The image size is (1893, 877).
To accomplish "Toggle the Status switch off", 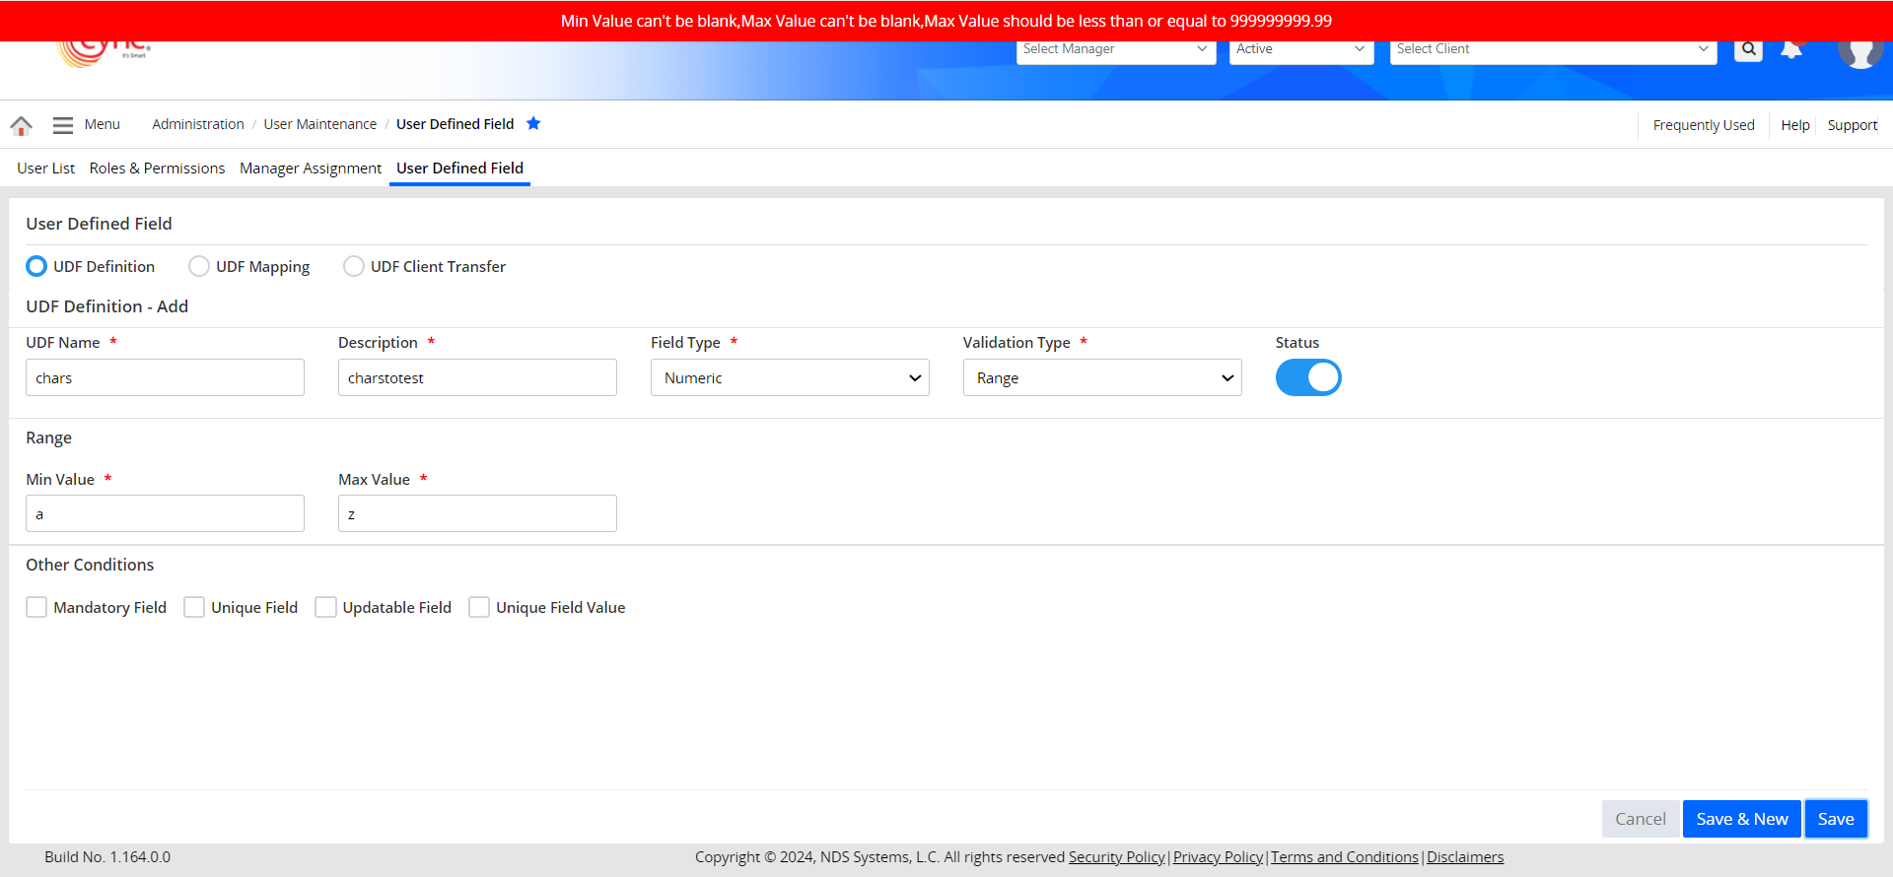I will point(1307,377).
